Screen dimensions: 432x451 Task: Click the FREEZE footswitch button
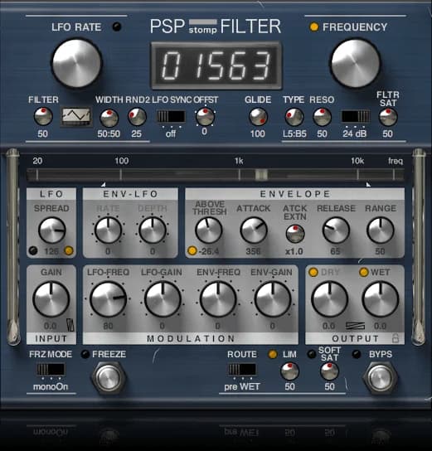point(109,378)
